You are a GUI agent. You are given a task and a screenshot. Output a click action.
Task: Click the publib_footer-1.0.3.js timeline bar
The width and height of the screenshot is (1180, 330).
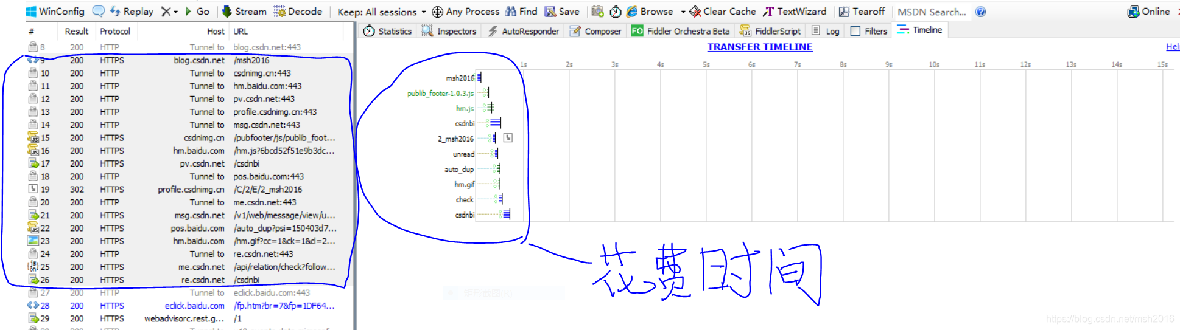click(x=485, y=92)
